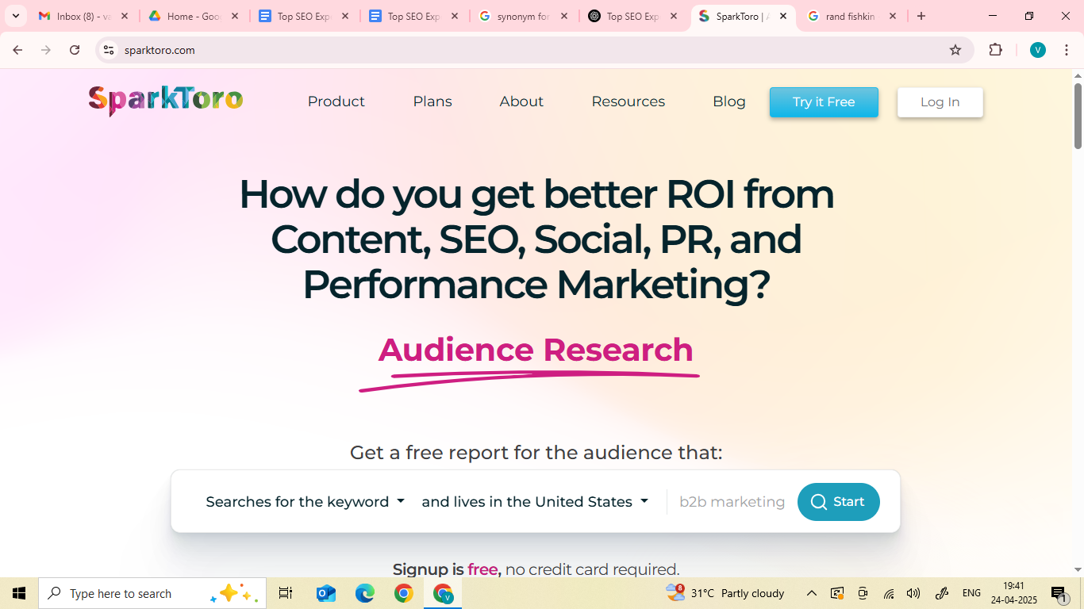Viewport: 1084px width, 609px height.
Task: Open the Chrome extensions puzzle icon
Action: 996,50
